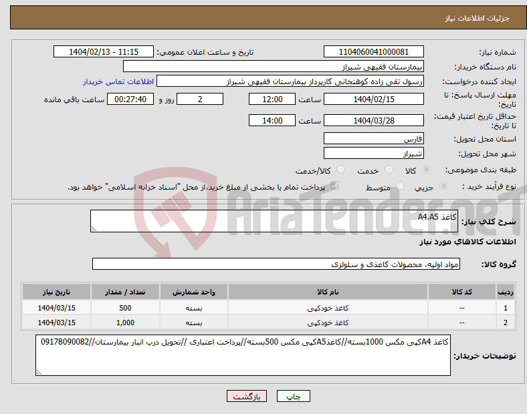The width and height of the screenshot is (527, 414).
Task: Click the buyer name field بیمارستان فقیهی شیراز
Action: tap(274, 66)
